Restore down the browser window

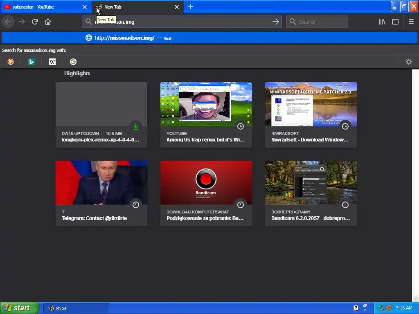coord(404,7)
